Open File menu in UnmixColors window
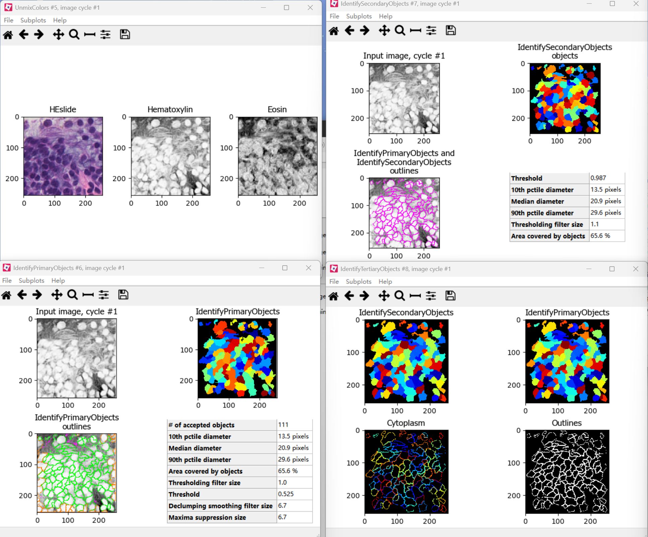This screenshot has height=537, width=648. [8, 20]
